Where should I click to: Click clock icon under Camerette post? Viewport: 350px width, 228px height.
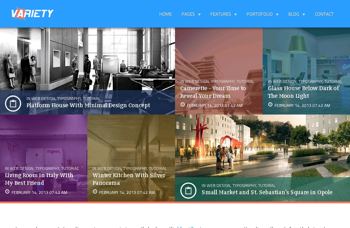(x=183, y=105)
